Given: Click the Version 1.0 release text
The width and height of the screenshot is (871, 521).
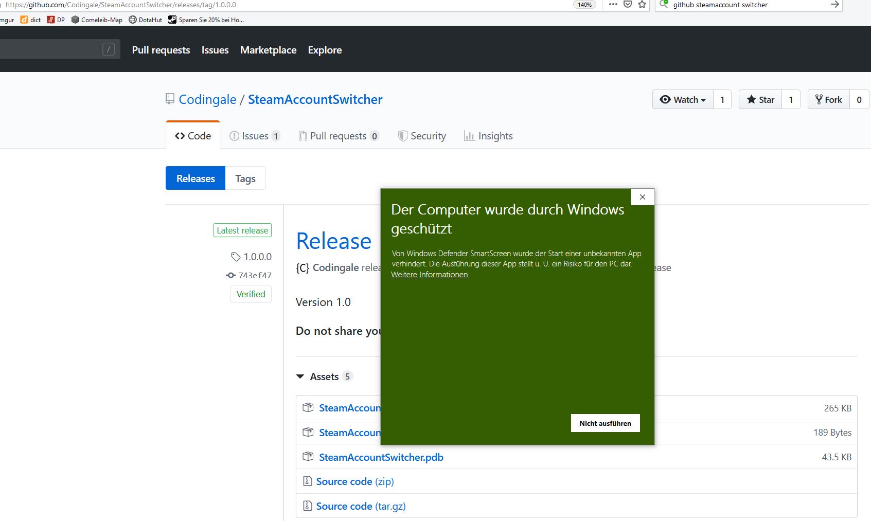Looking at the screenshot, I should pos(323,302).
